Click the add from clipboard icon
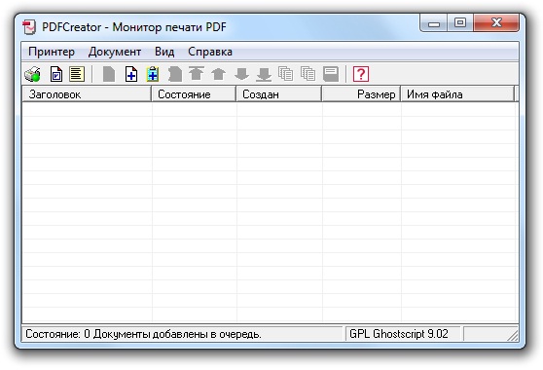This screenshot has width=543, height=370. (x=153, y=74)
